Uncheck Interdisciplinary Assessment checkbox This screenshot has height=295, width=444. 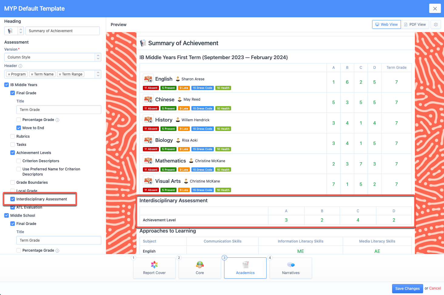pos(12,199)
